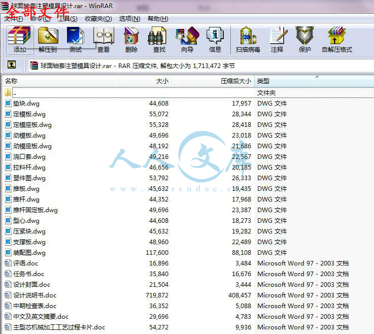Select file 主型芯机械加工工艺过程卡片.doc
Image resolution: width=374 pixels, height=334 pixels.
point(59,327)
